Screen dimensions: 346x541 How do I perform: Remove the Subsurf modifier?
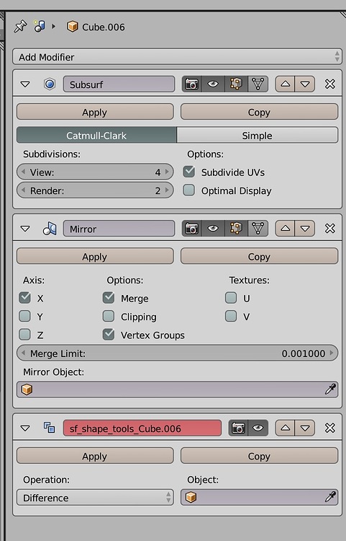(x=330, y=84)
